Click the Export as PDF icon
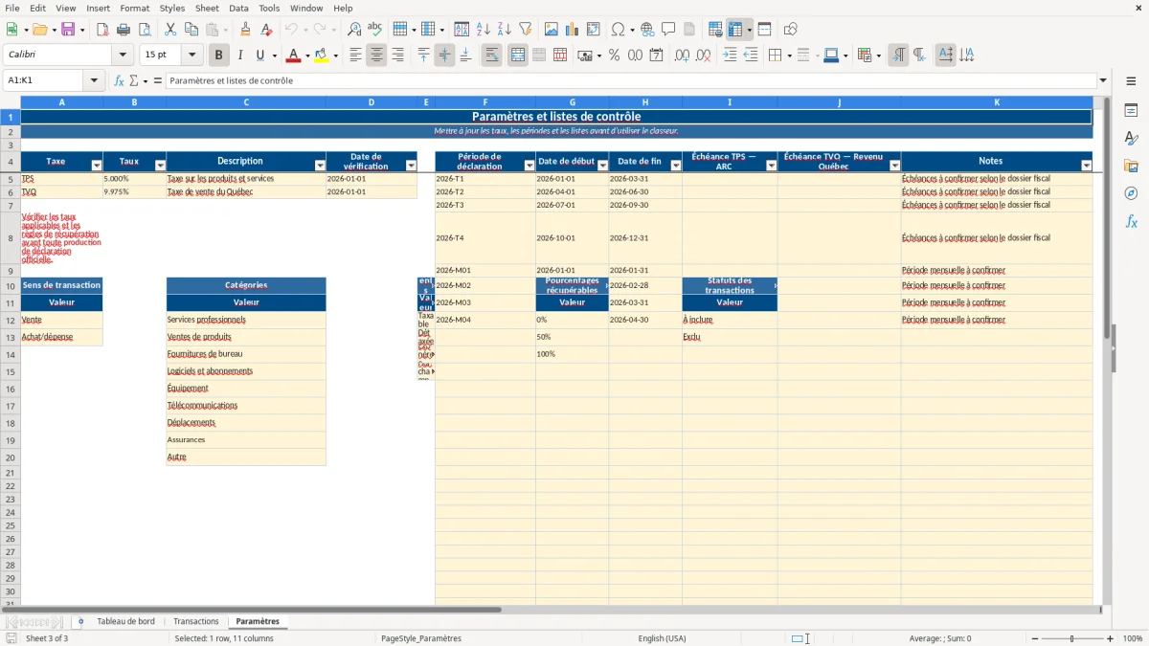Screen dimensions: 1149x646 tap(102, 30)
